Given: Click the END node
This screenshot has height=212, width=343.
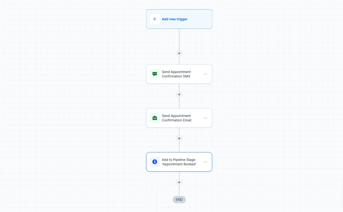Looking at the screenshot, I should [179, 200].
